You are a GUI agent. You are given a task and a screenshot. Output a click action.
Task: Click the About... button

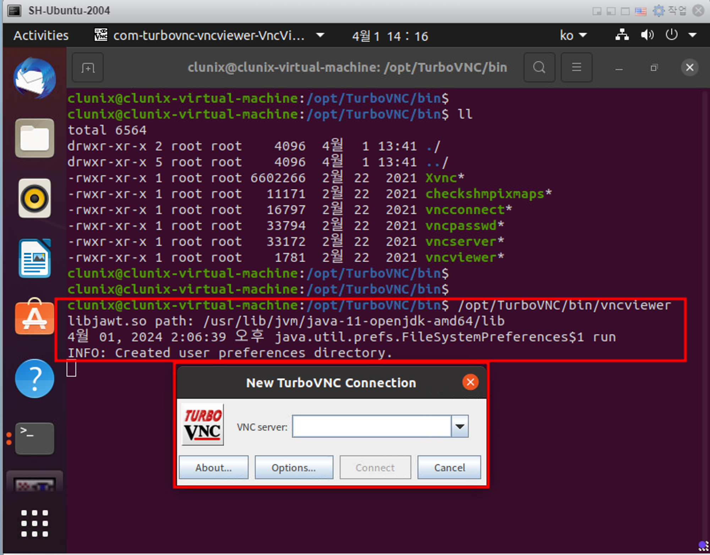(x=213, y=468)
